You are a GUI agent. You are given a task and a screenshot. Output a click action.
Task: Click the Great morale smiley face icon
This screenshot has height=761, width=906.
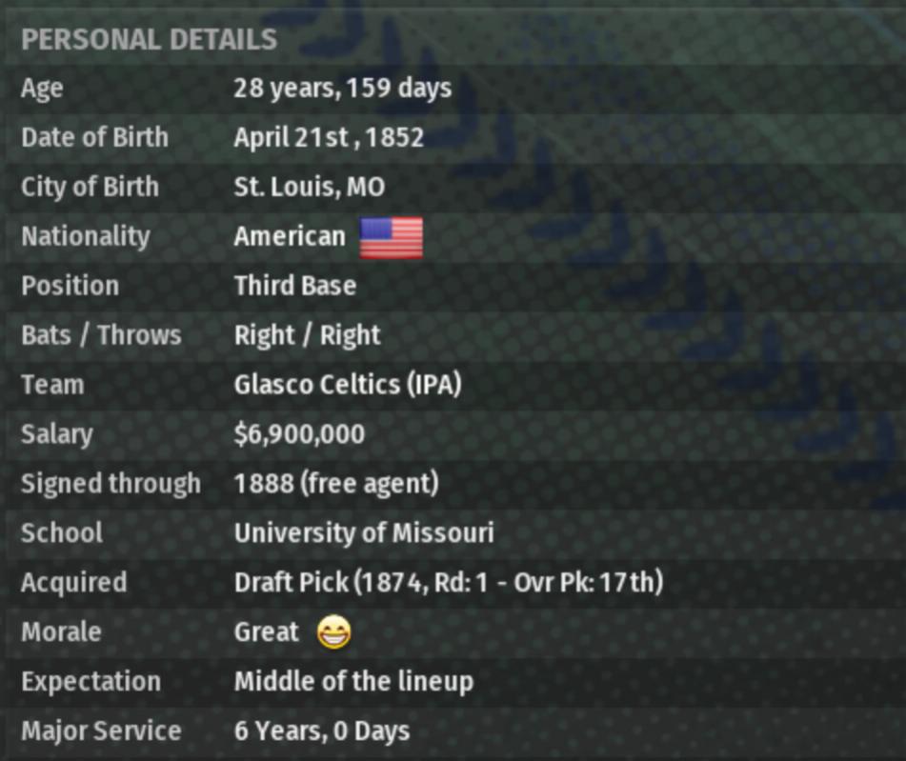[333, 632]
